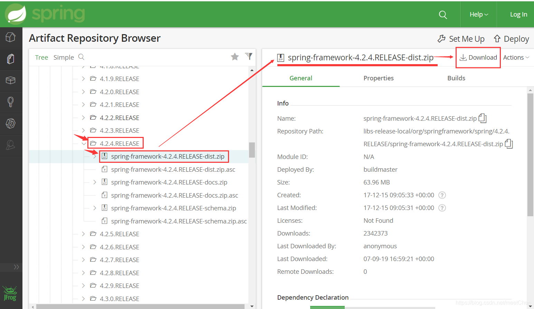
Task: Click the Log In link
Action: 518,14
